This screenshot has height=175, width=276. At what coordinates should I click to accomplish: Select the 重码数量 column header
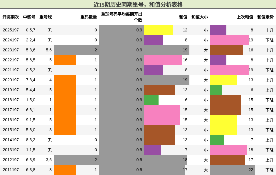point(89,17)
